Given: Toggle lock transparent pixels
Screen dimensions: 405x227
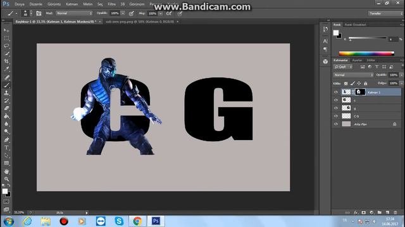Looking at the screenshot, I should coord(346,83).
